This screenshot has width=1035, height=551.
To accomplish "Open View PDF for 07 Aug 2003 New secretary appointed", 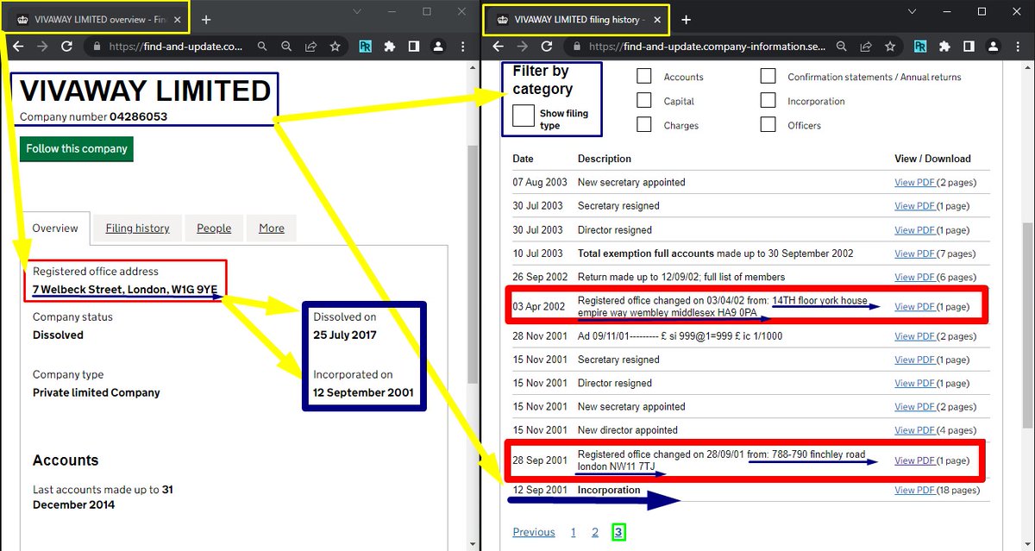I will click(914, 182).
